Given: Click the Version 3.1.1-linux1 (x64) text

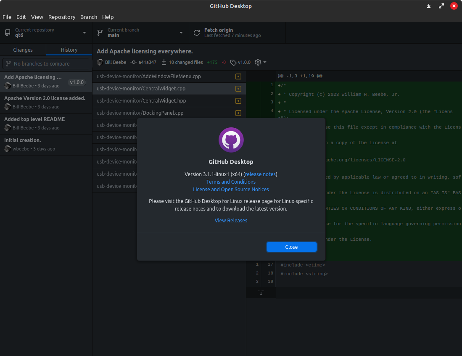Looking at the screenshot, I should (x=213, y=174).
